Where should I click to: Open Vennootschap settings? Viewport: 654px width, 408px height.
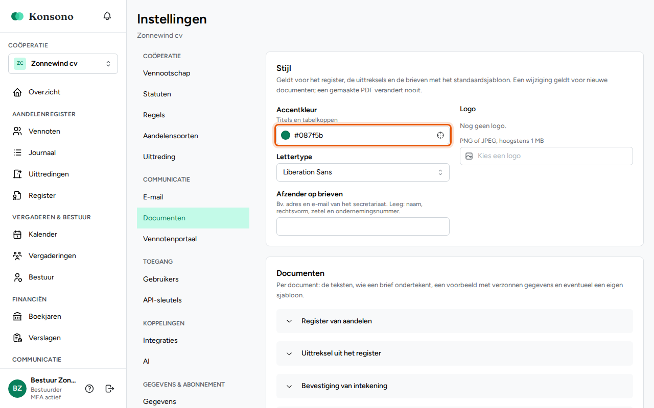(x=193, y=73)
